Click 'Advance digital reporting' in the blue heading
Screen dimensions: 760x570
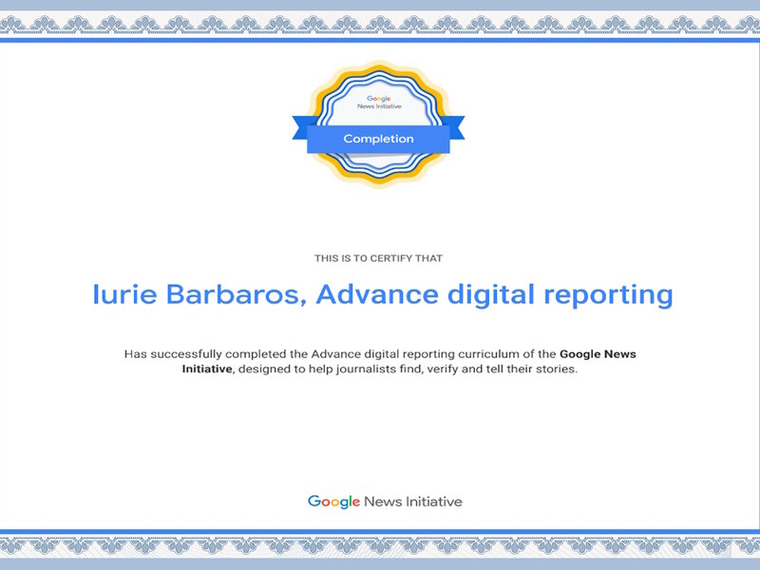tap(494, 294)
